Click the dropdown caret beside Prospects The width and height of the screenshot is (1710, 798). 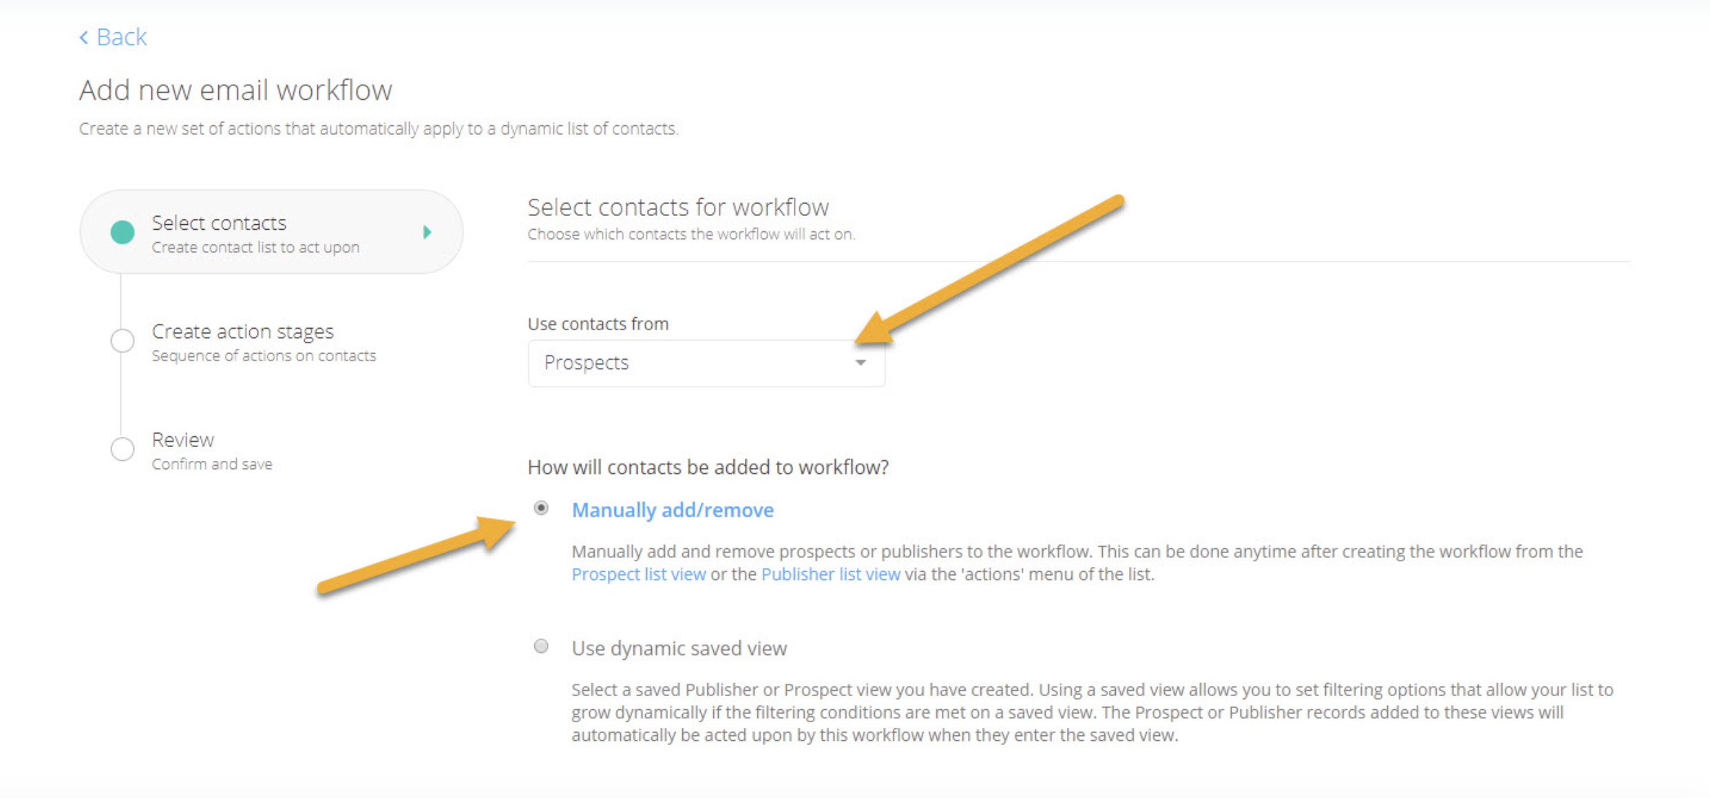[861, 363]
